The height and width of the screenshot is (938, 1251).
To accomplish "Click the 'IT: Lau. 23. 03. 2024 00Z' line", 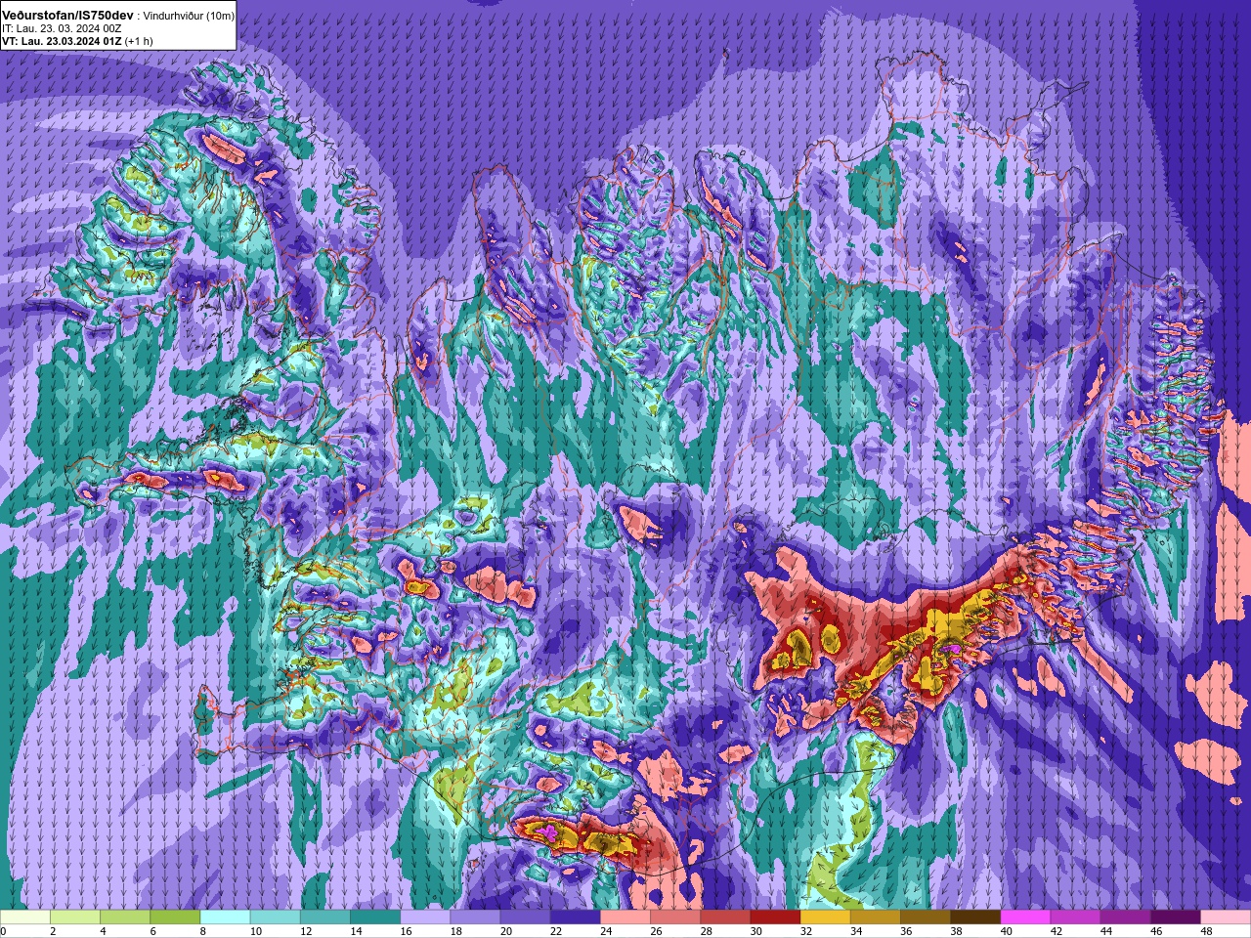I will (62, 29).
